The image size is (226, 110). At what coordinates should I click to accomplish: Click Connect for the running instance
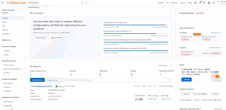137,86
